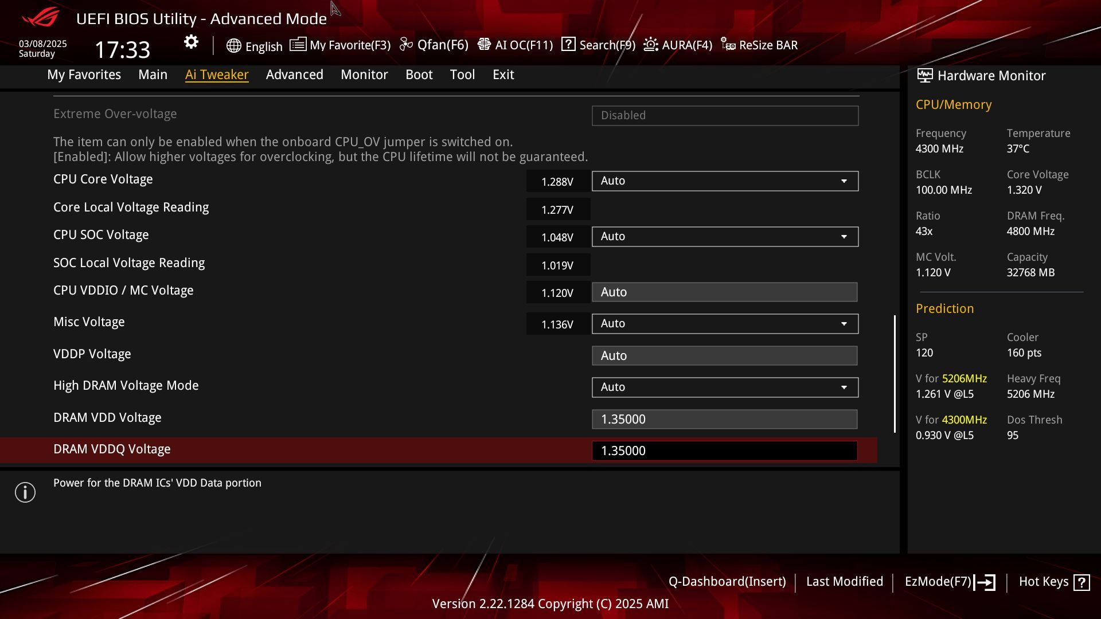
Task: Click DRAM VDDQ Voltage input field
Action: pyautogui.click(x=725, y=451)
